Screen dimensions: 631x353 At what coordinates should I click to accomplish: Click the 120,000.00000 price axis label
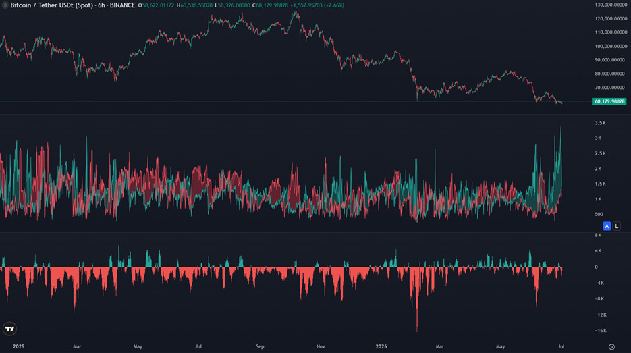pyautogui.click(x=611, y=18)
